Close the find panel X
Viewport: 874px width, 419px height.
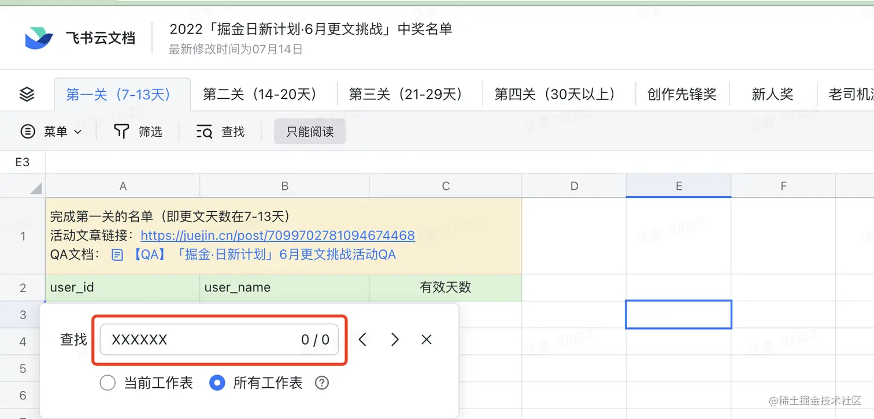pyautogui.click(x=427, y=339)
